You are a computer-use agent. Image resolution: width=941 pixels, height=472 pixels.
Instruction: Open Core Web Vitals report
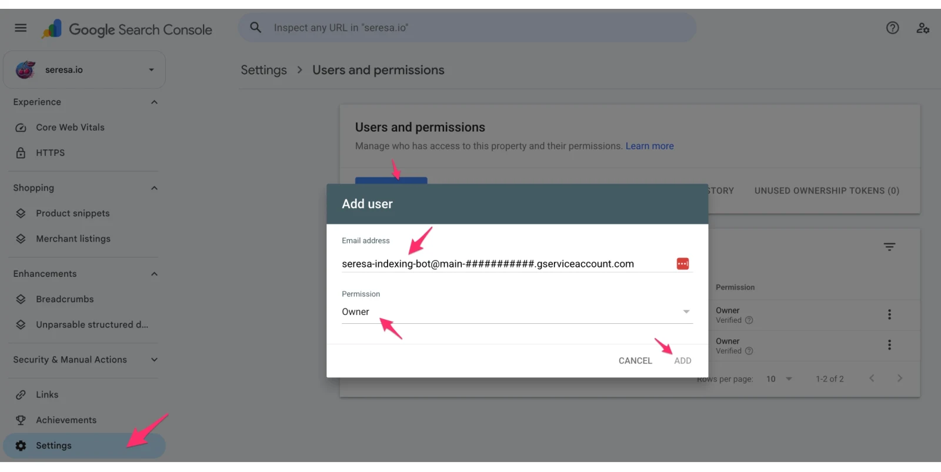pyautogui.click(x=70, y=128)
